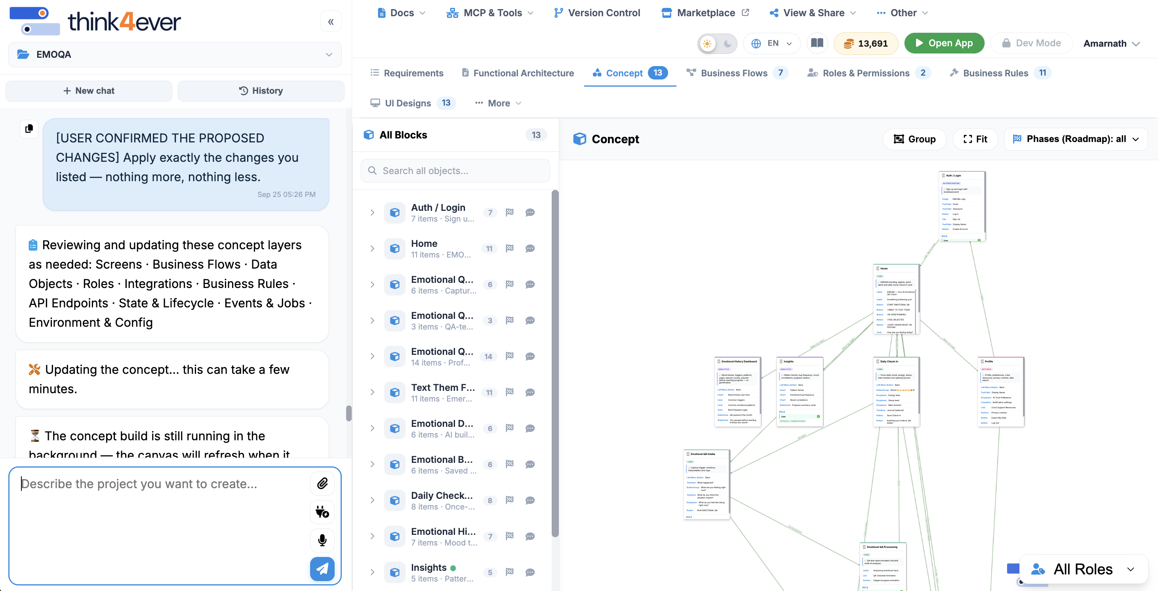The image size is (1158, 591).
Task: Open the Phases (Roadmap) filter dropdown
Action: pyautogui.click(x=1075, y=139)
